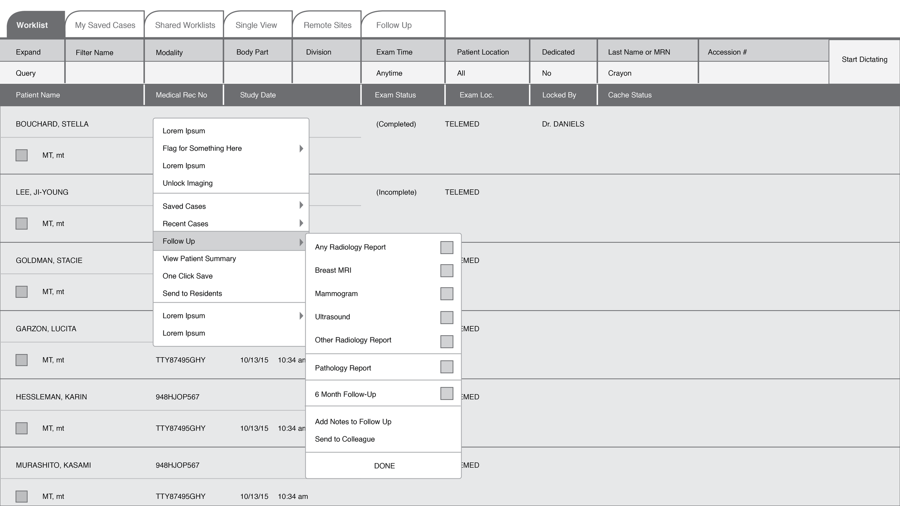The height and width of the screenshot is (506, 900).
Task: Click the DONE button
Action: [383, 466]
